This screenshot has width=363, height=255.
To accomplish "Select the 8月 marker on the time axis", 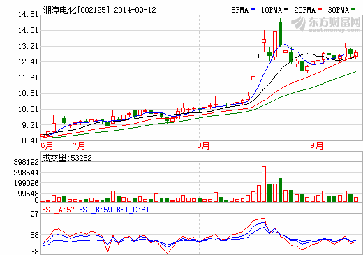I will pos(203,146).
